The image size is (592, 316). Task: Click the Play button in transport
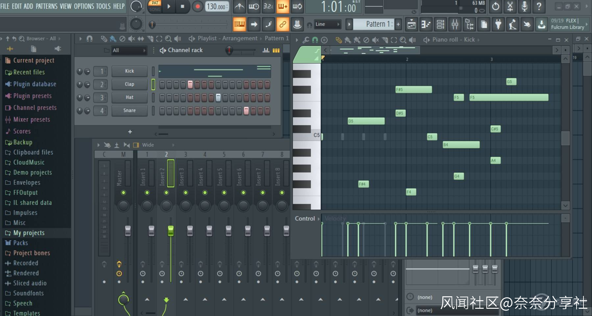[x=169, y=6]
